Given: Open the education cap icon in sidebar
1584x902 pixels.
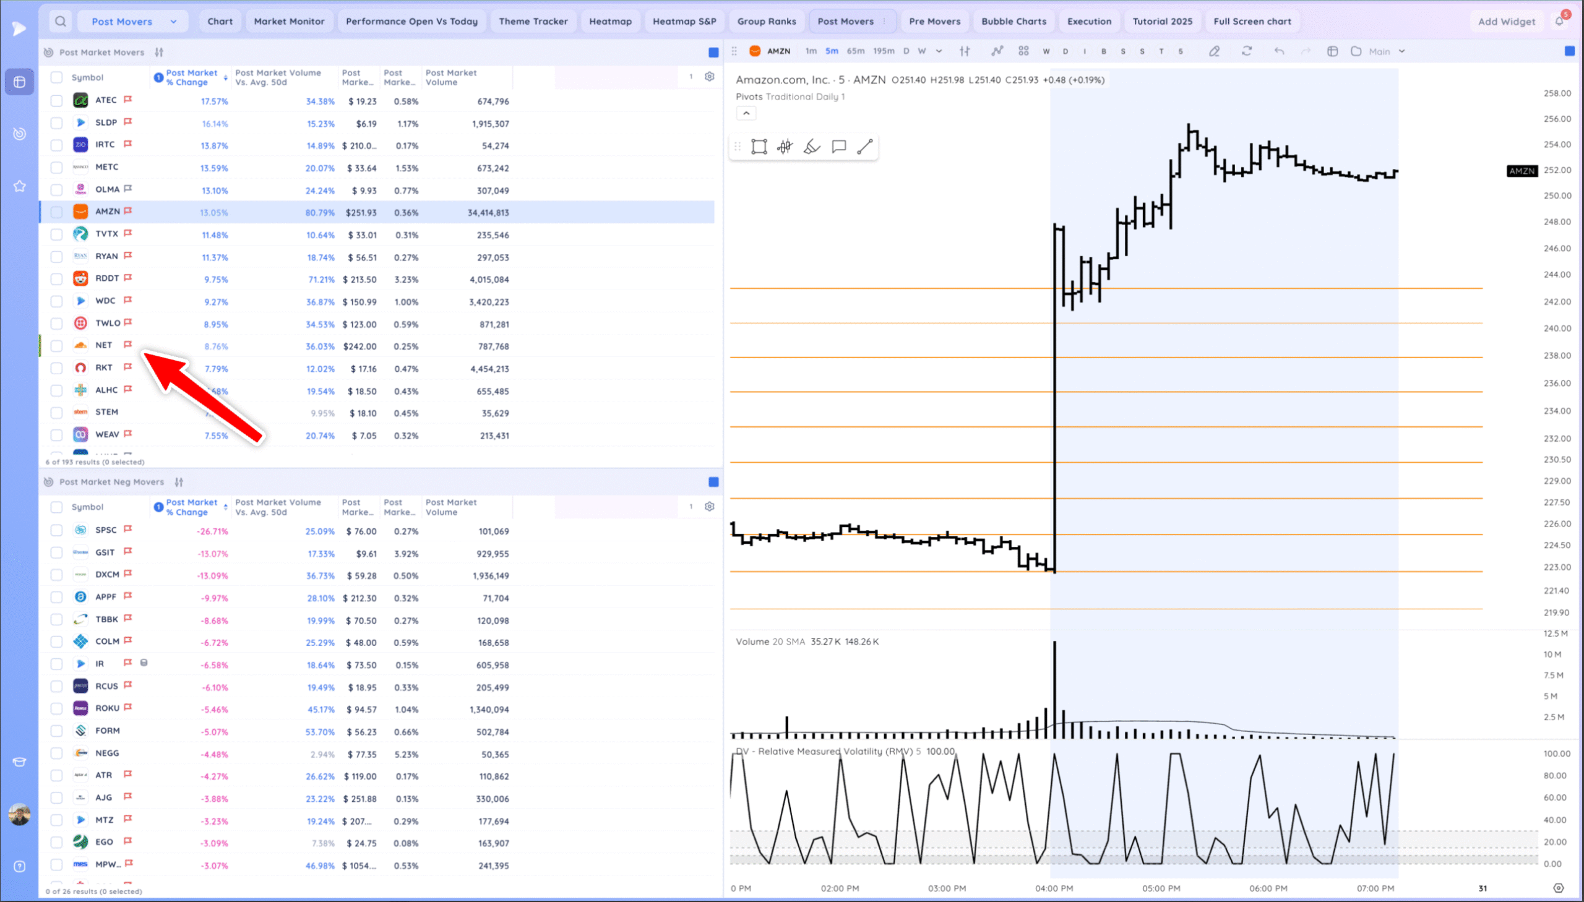Looking at the screenshot, I should [19, 762].
